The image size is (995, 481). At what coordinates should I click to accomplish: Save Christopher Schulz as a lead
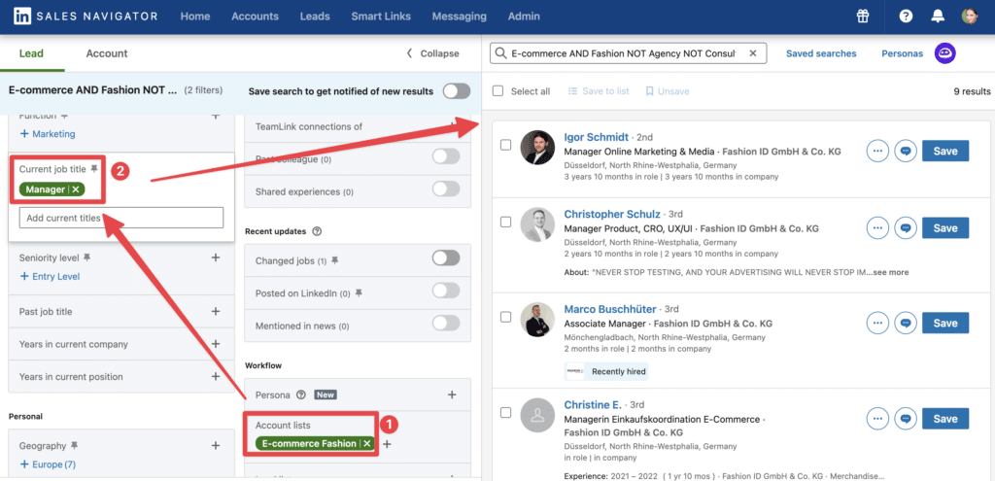tap(945, 228)
